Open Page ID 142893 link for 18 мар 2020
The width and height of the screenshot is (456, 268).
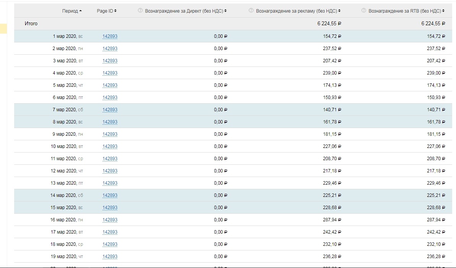pyautogui.click(x=110, y=244)
